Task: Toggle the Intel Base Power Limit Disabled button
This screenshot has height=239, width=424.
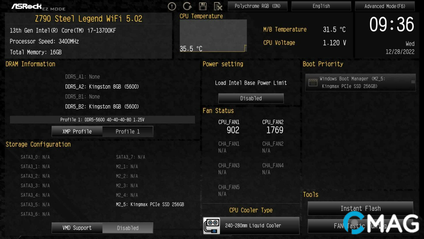Action: 251,98
